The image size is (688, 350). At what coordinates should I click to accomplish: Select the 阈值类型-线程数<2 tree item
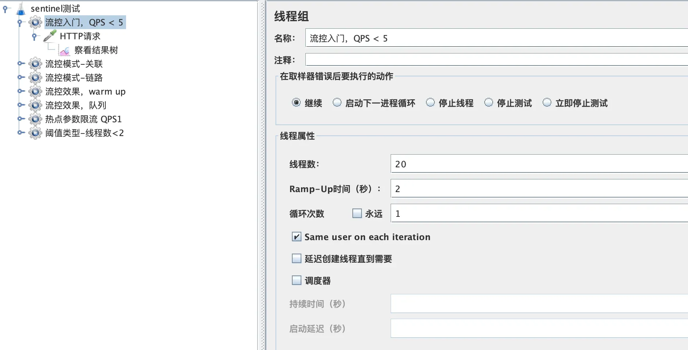(85, 133)
